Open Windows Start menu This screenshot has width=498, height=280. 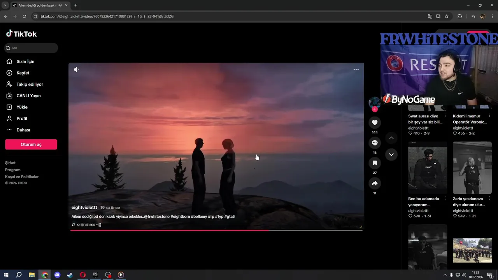6,275
